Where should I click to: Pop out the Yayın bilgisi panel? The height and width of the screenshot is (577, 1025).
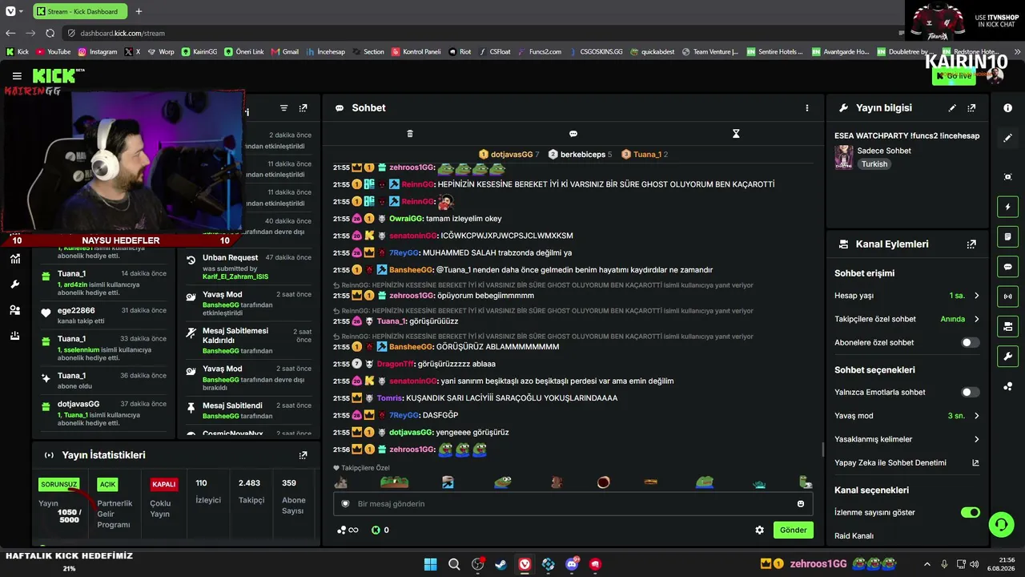pyautogui.click(x=971, y=108)
